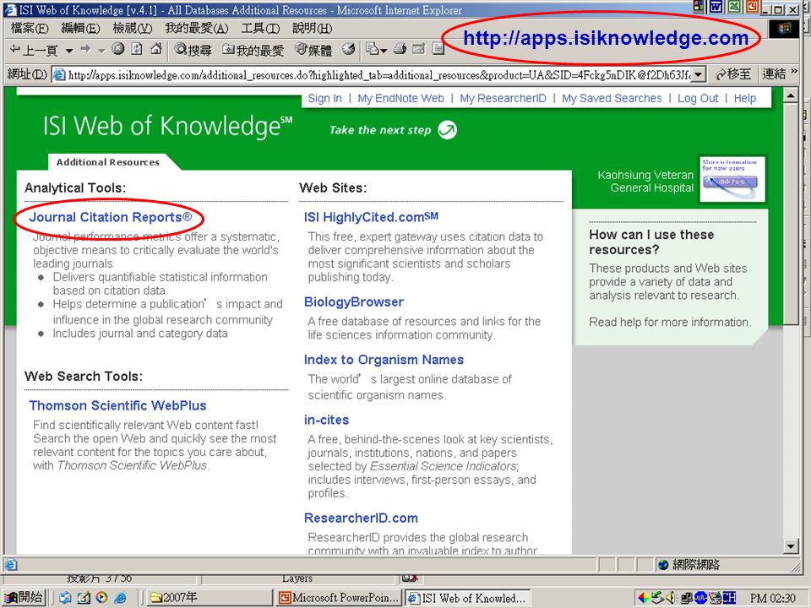Open the 說明(H) menu

(312, 28)
